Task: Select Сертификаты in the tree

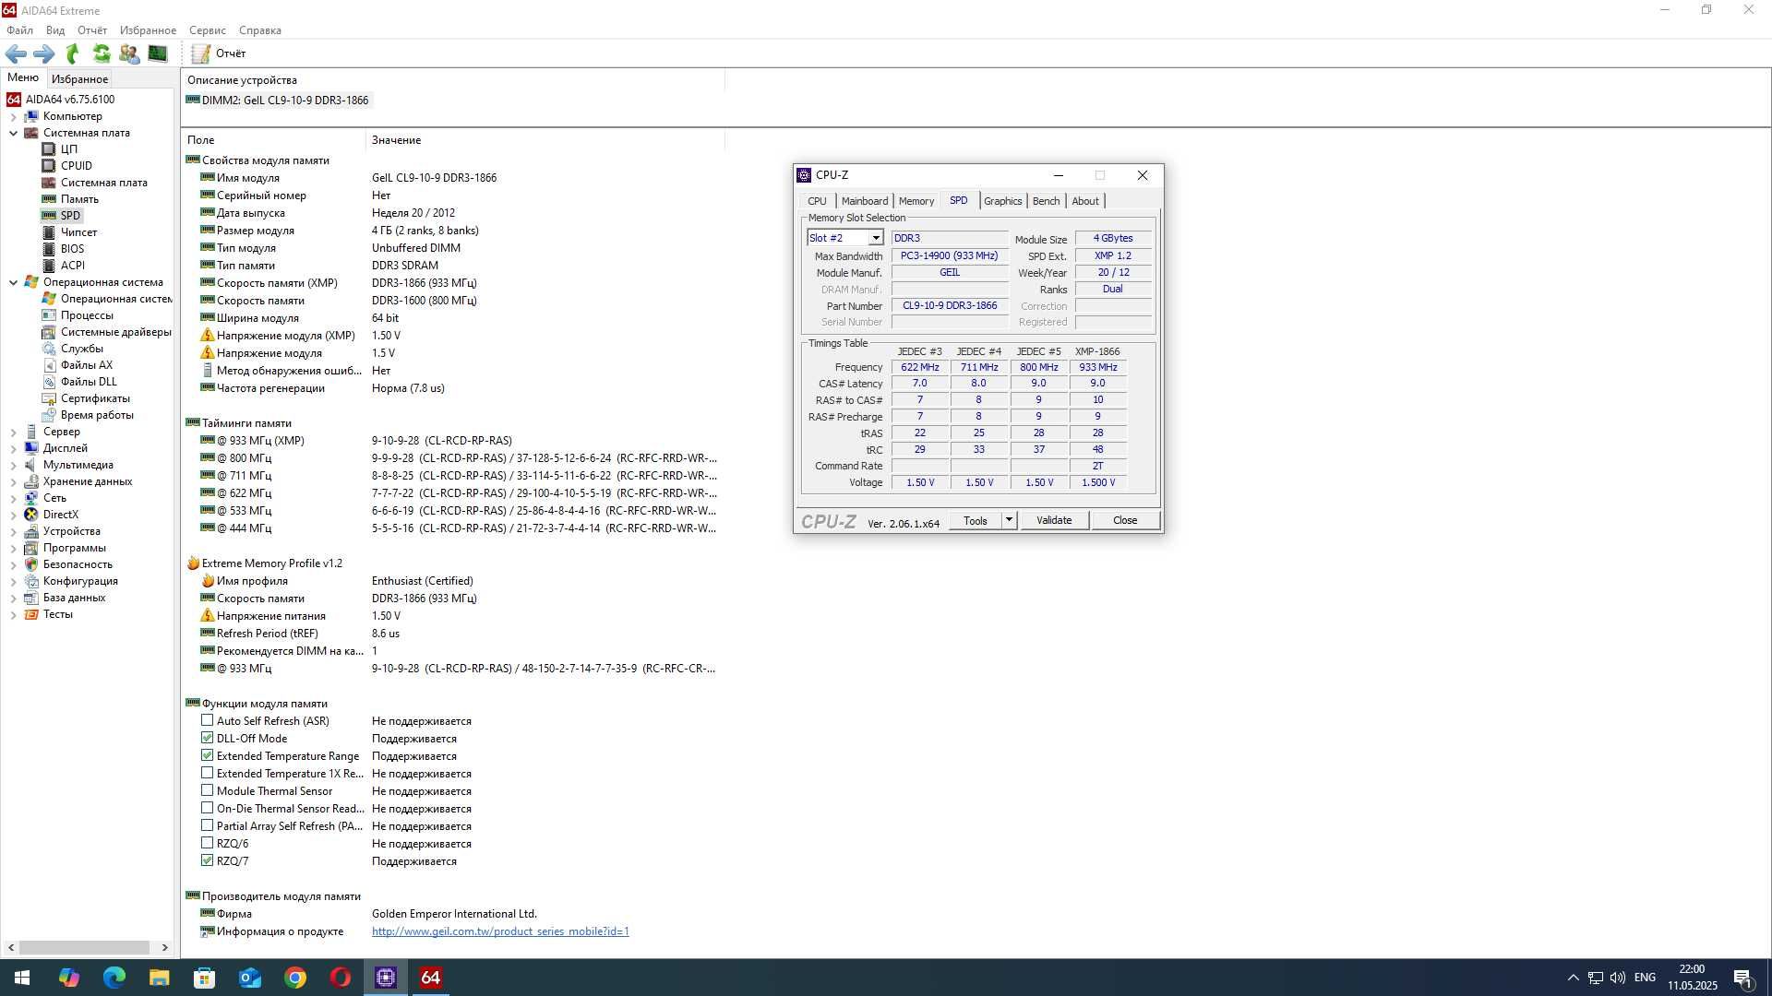Action: click(x=95, y=398)
